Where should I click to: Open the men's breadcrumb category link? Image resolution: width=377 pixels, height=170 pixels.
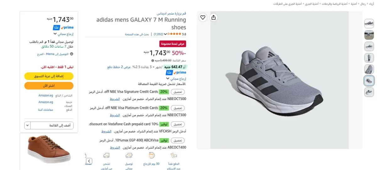click(x=363, y=4)
